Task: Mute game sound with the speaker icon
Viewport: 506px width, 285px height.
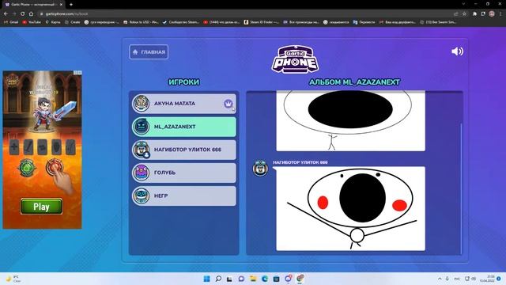Action: [457, 51]
